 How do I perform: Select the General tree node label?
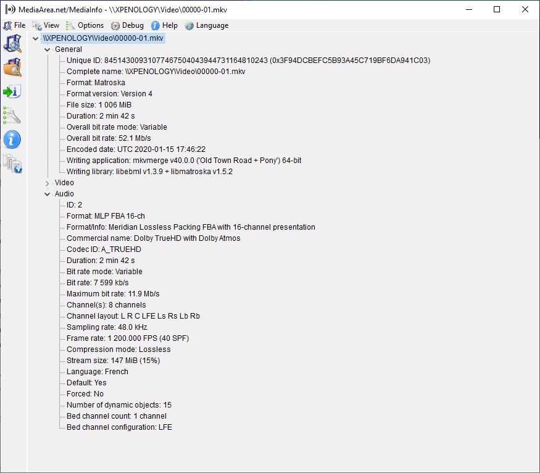point(69,49)
